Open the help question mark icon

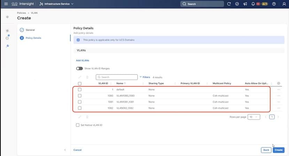pos(274,4)
